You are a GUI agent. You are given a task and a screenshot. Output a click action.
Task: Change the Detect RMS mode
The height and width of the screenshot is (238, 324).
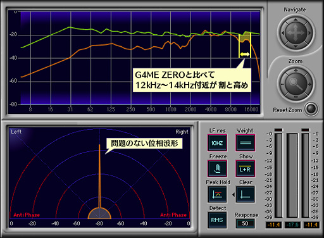point(217,220)
